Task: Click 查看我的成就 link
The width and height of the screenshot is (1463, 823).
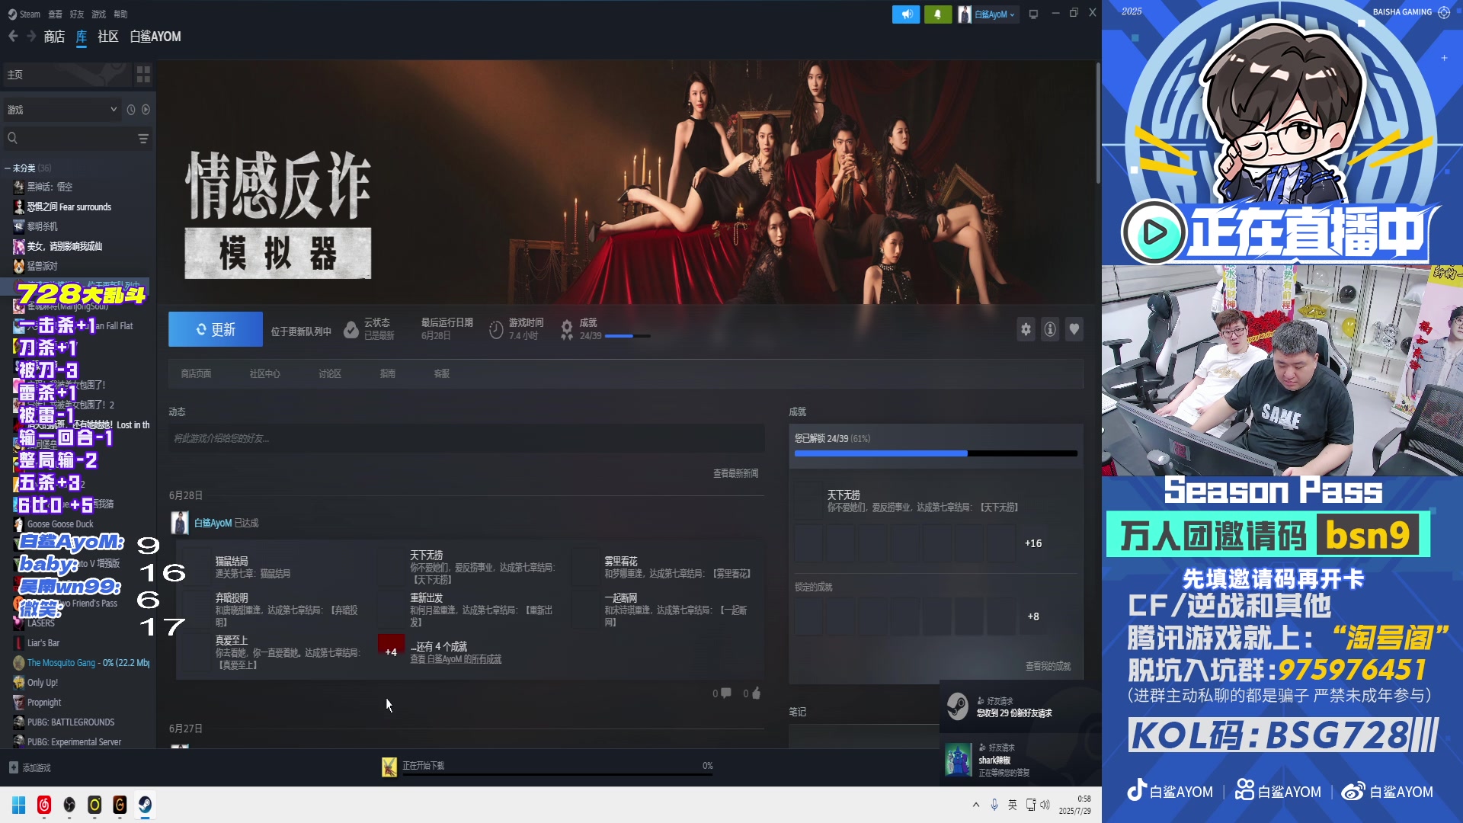Action: tap(1048, 666)
